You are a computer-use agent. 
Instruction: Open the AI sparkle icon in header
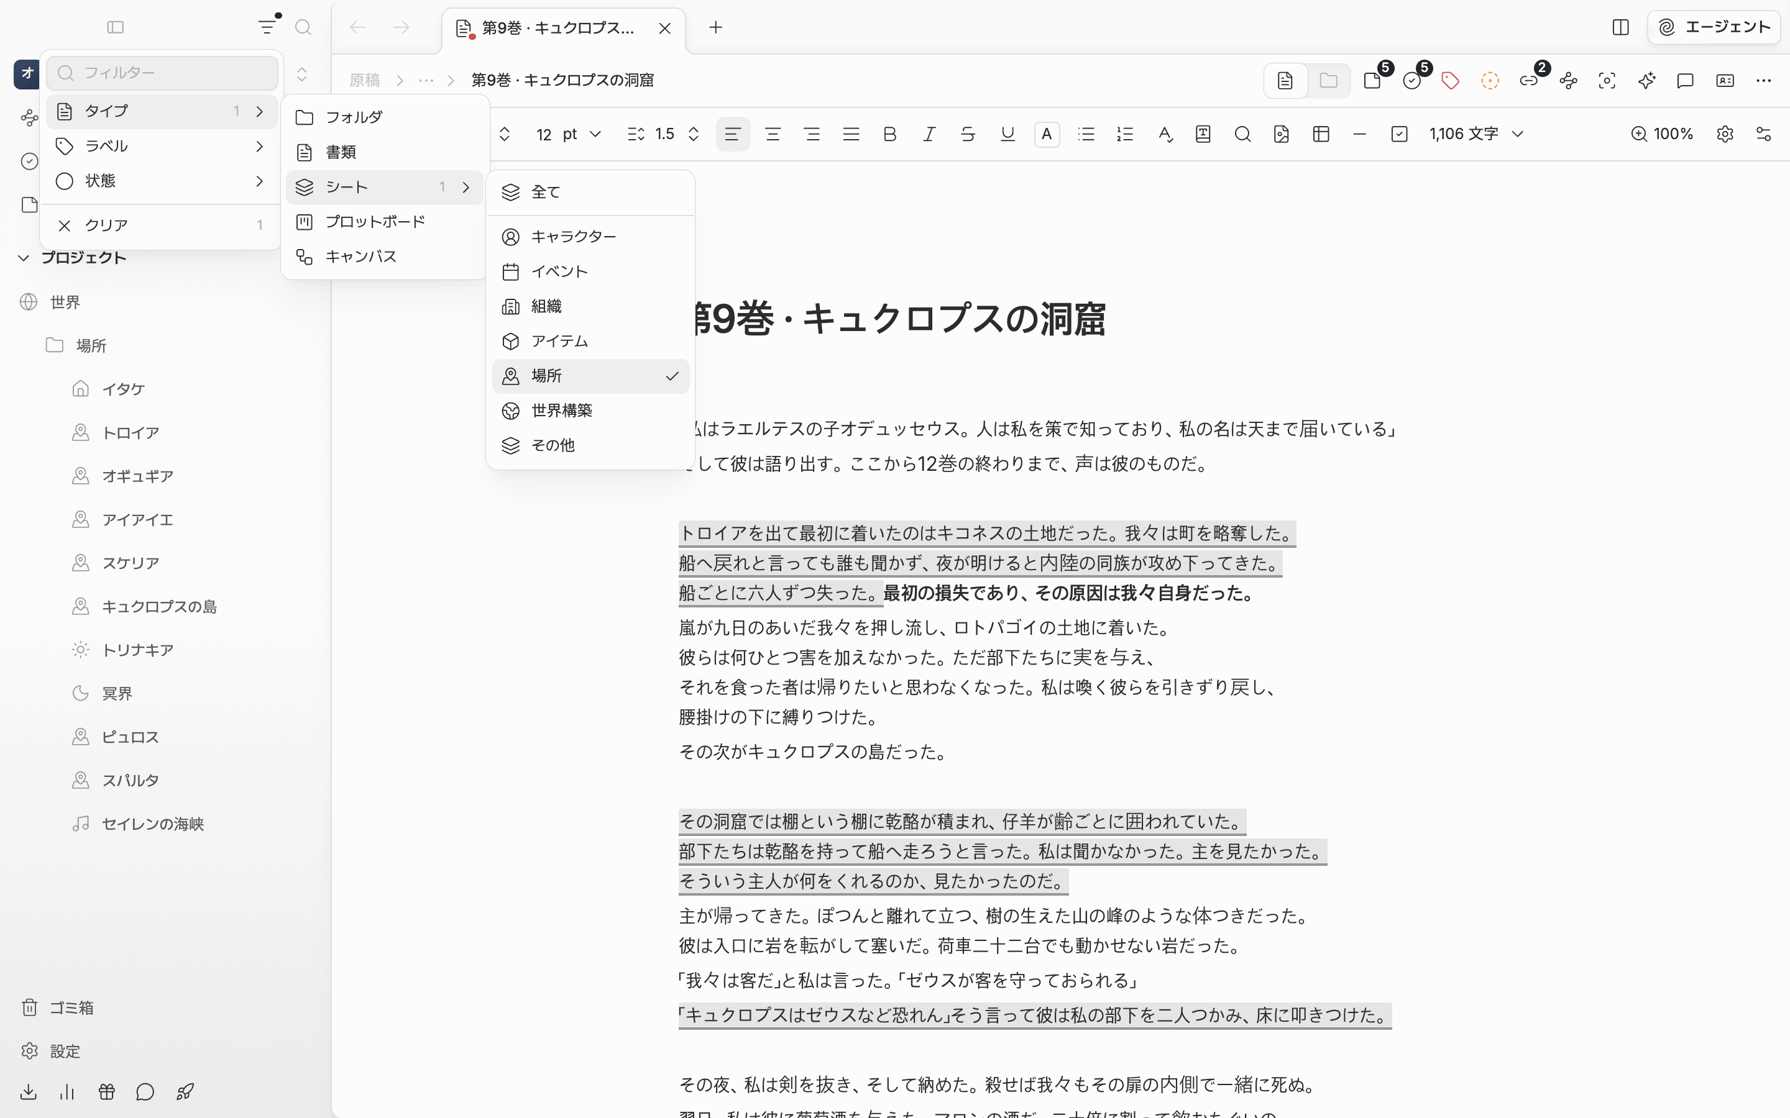[x=1646, y=80]
